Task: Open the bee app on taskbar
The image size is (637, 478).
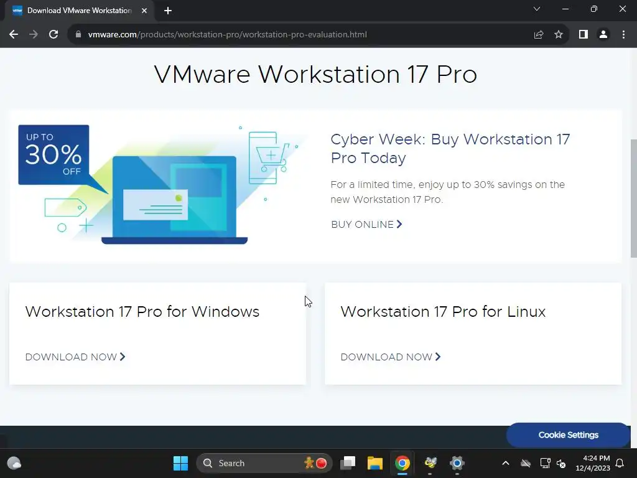Action: (430, 463)
